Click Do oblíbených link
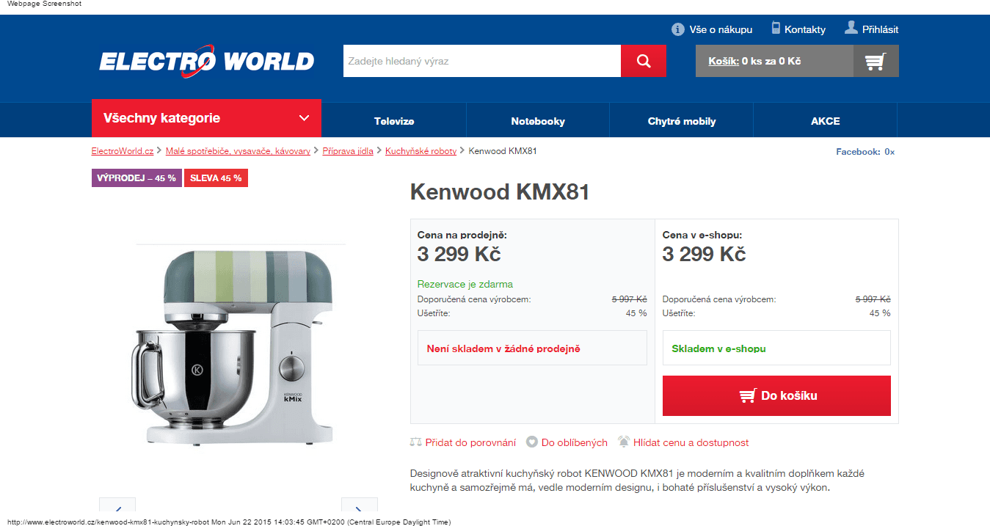This screenshot has width=990, height=526. pyautogui.click(x=575, y=442)
